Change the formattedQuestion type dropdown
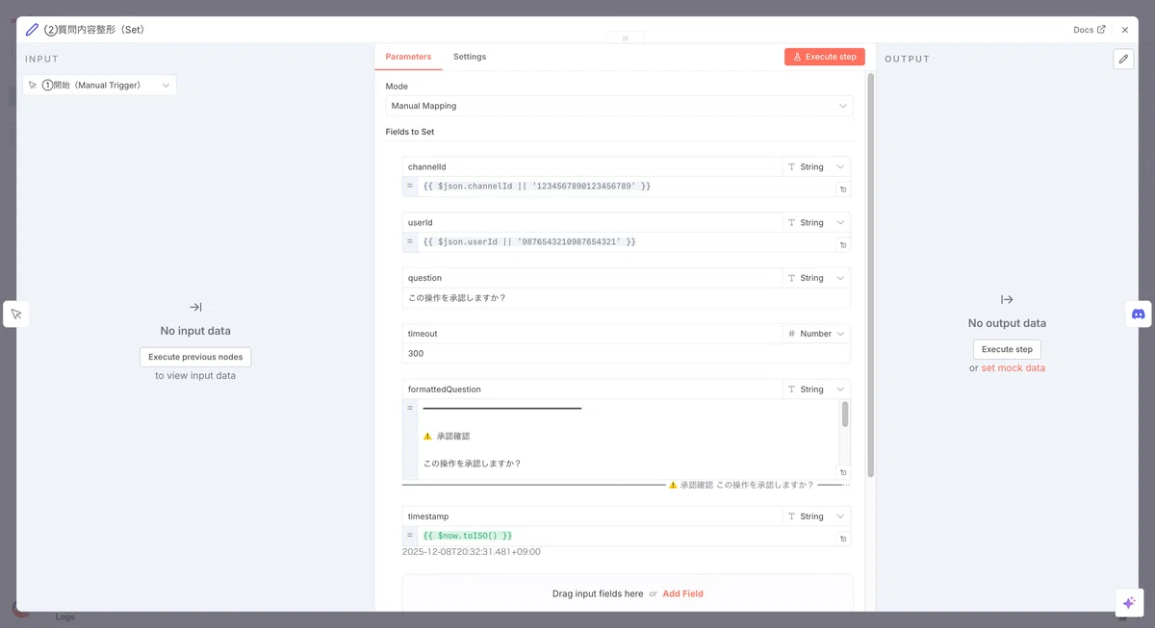This screenshot has width=1155, height=628. click(x=815, y=389)
